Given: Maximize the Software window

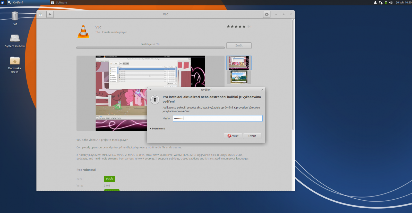Looking at the screenshot, I should click(x=284, y=14).
